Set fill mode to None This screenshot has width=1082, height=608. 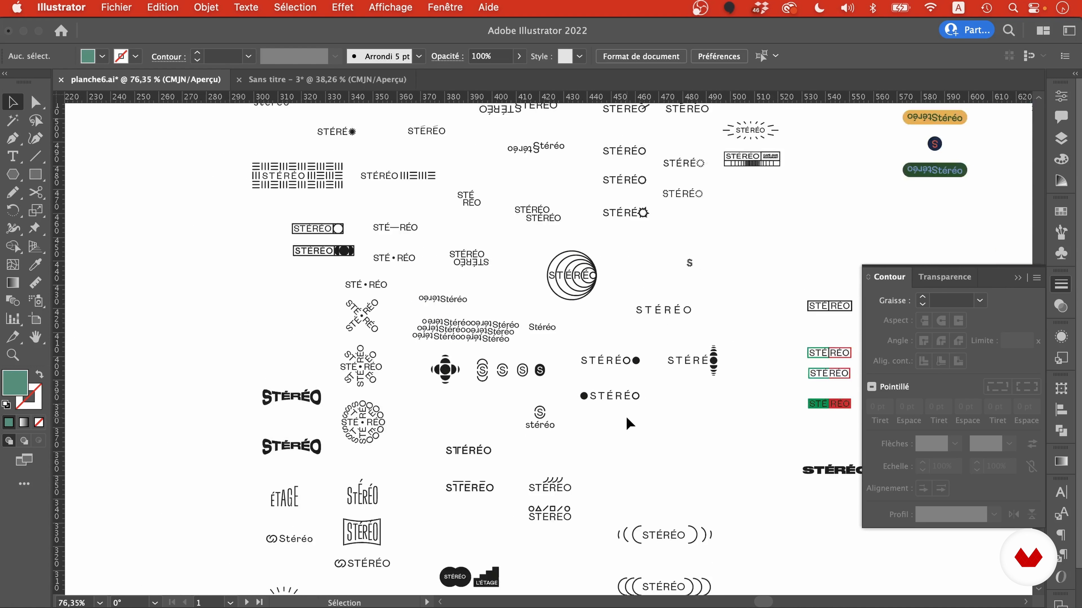(39, 422)
